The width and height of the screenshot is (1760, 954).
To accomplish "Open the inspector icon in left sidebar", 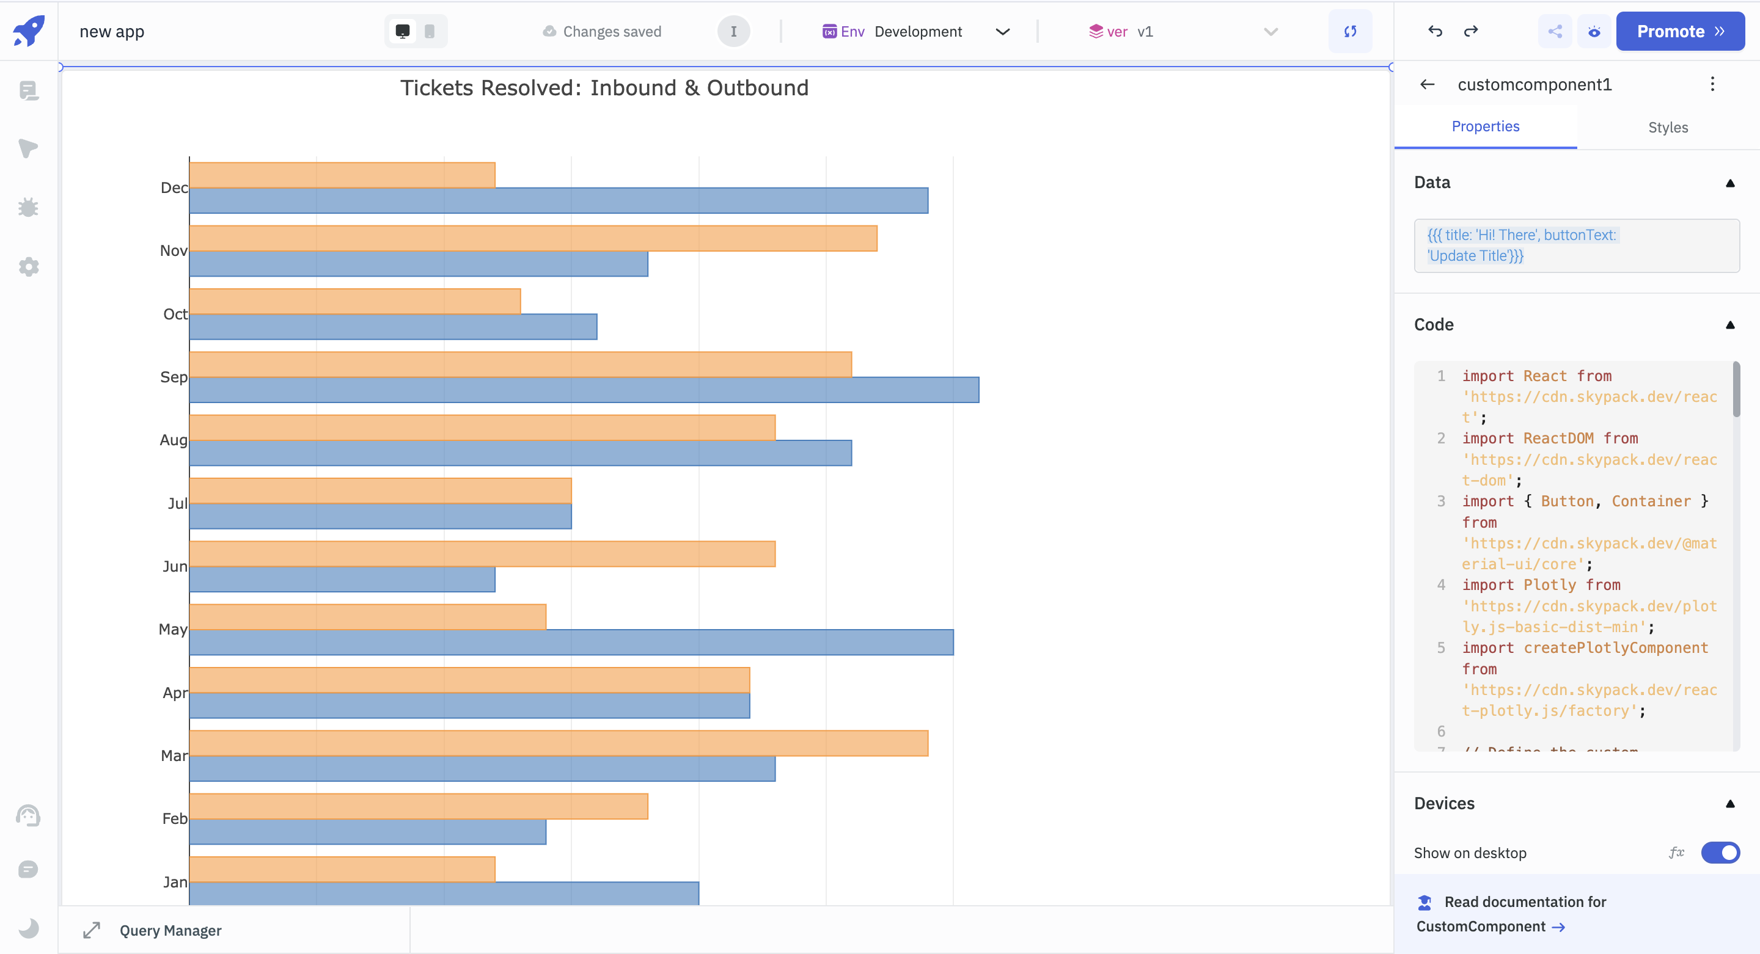I will pos(28,148).
